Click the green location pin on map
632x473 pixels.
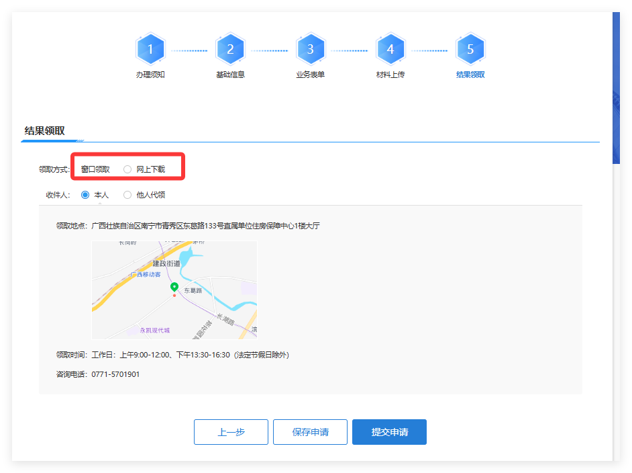click(174, 288)
